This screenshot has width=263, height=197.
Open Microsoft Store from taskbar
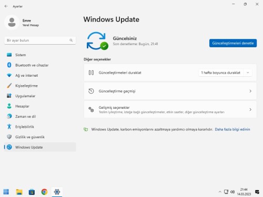[32, 192]
